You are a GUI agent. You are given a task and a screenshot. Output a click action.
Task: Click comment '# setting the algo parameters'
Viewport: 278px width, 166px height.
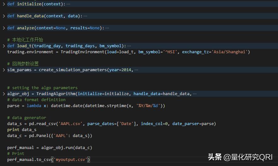click(42, 88)
